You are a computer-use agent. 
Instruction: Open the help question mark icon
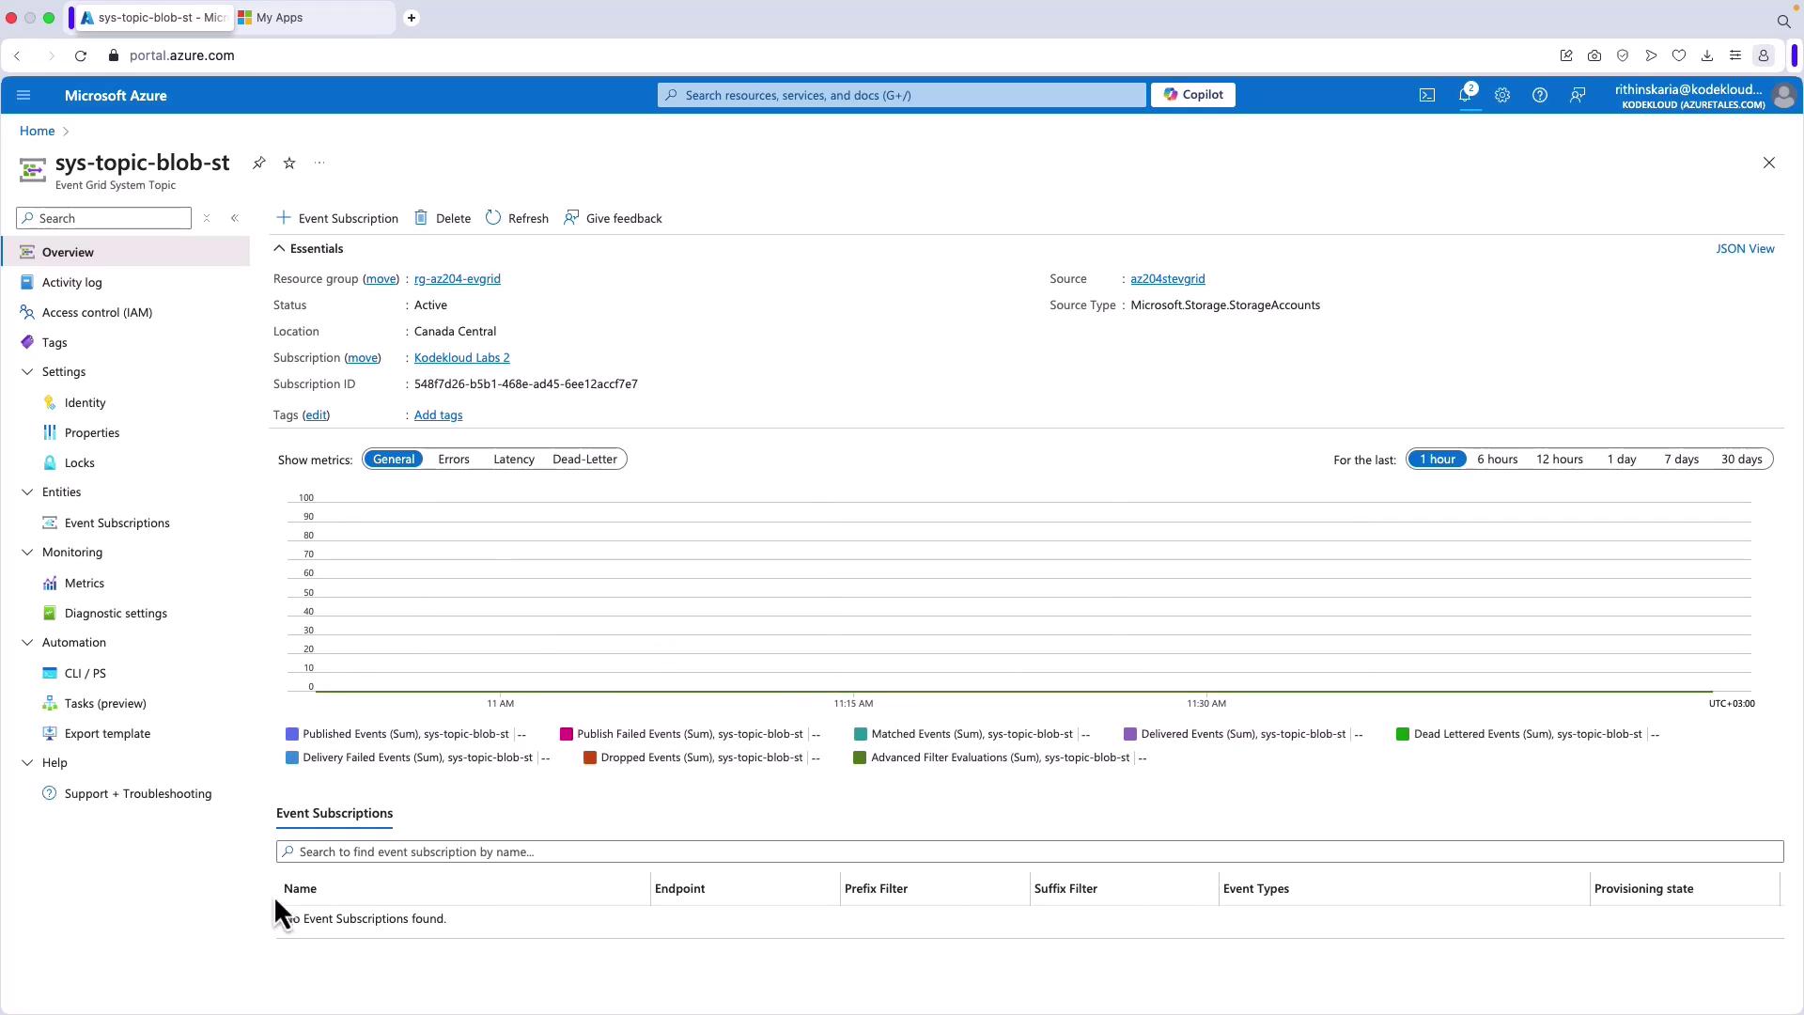[1540, 95]
